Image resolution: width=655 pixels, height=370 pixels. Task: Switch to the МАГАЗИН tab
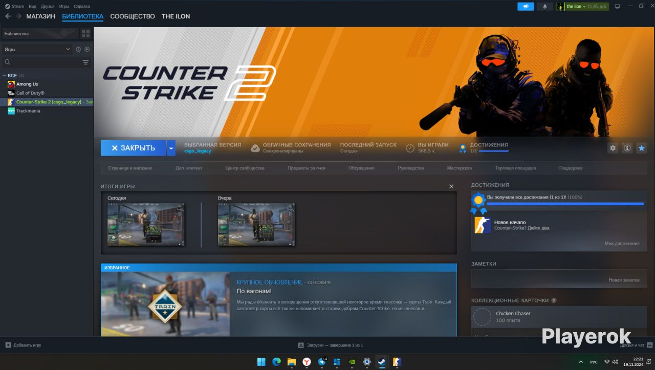[41, 16]
